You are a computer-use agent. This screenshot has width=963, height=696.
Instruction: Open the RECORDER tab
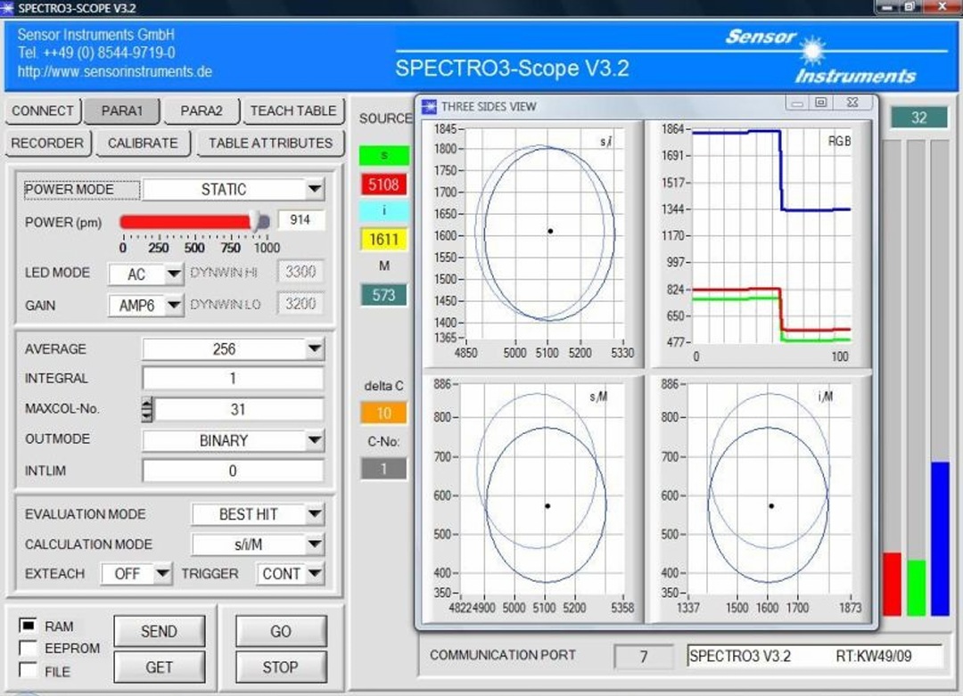click(47, 143)
